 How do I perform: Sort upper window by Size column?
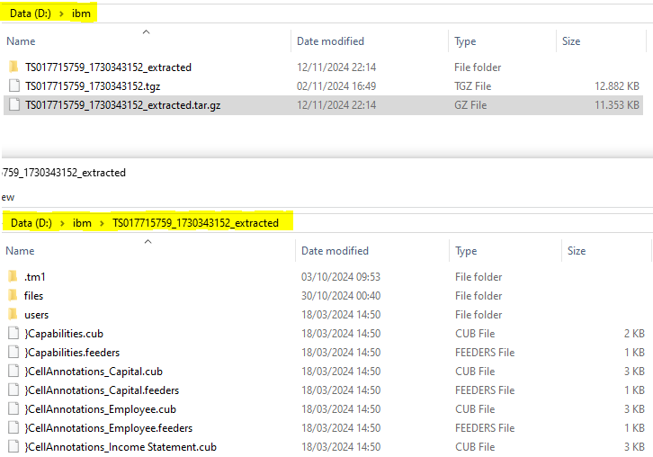pos(571,41)
